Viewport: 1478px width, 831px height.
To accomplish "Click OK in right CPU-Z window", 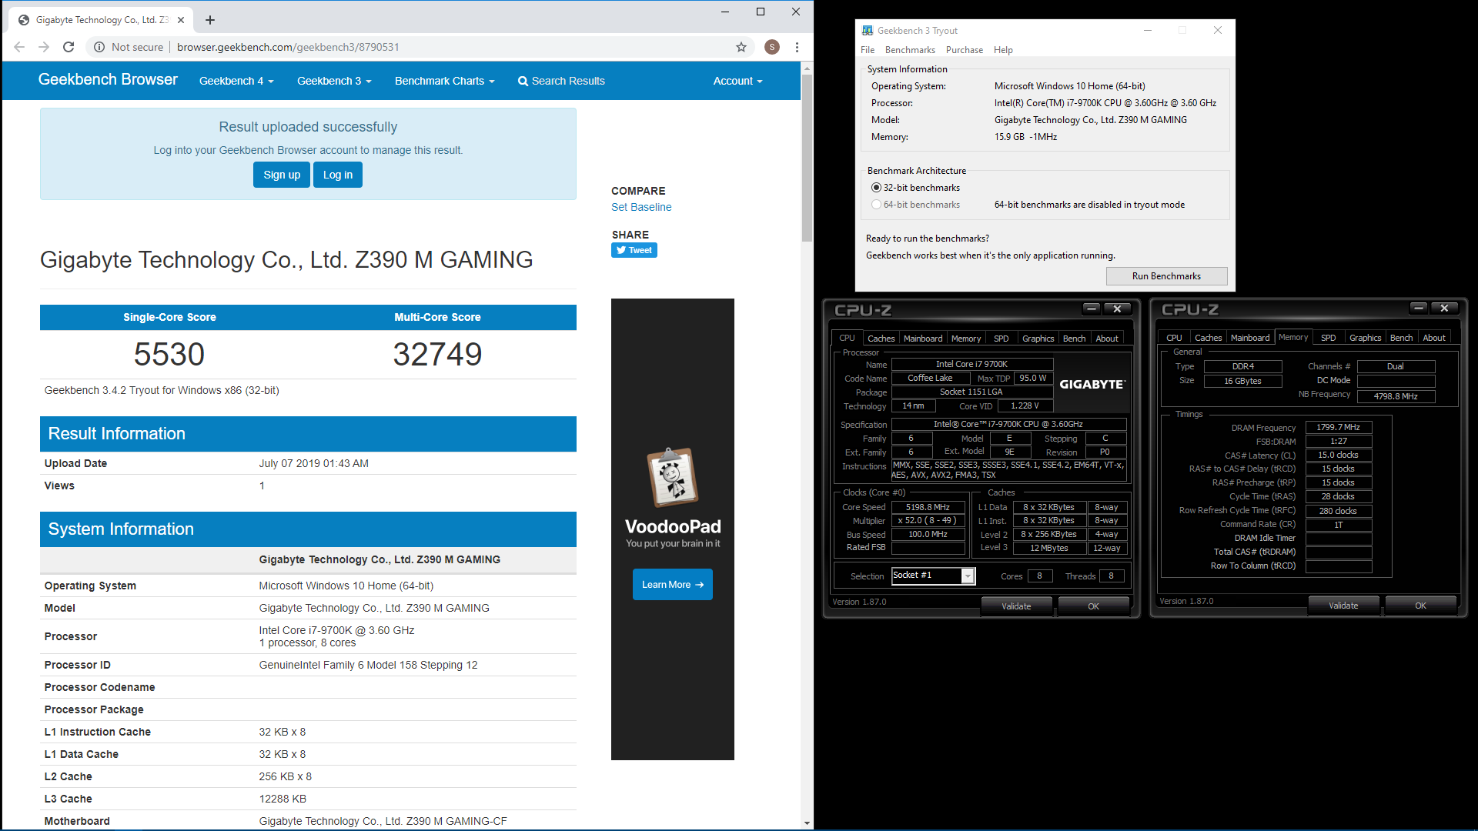I will [x=1420, y=606].
